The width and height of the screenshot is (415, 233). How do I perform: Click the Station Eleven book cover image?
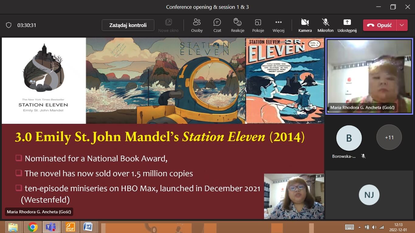(x=44, y=81)
